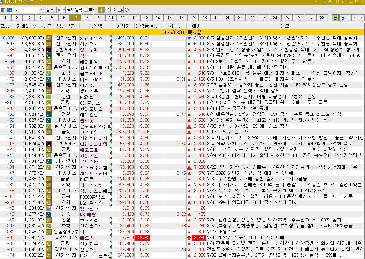Click the 신 badge in KB금융 row
This screenshot has width=365, height=259.
[x=49, y=179]
